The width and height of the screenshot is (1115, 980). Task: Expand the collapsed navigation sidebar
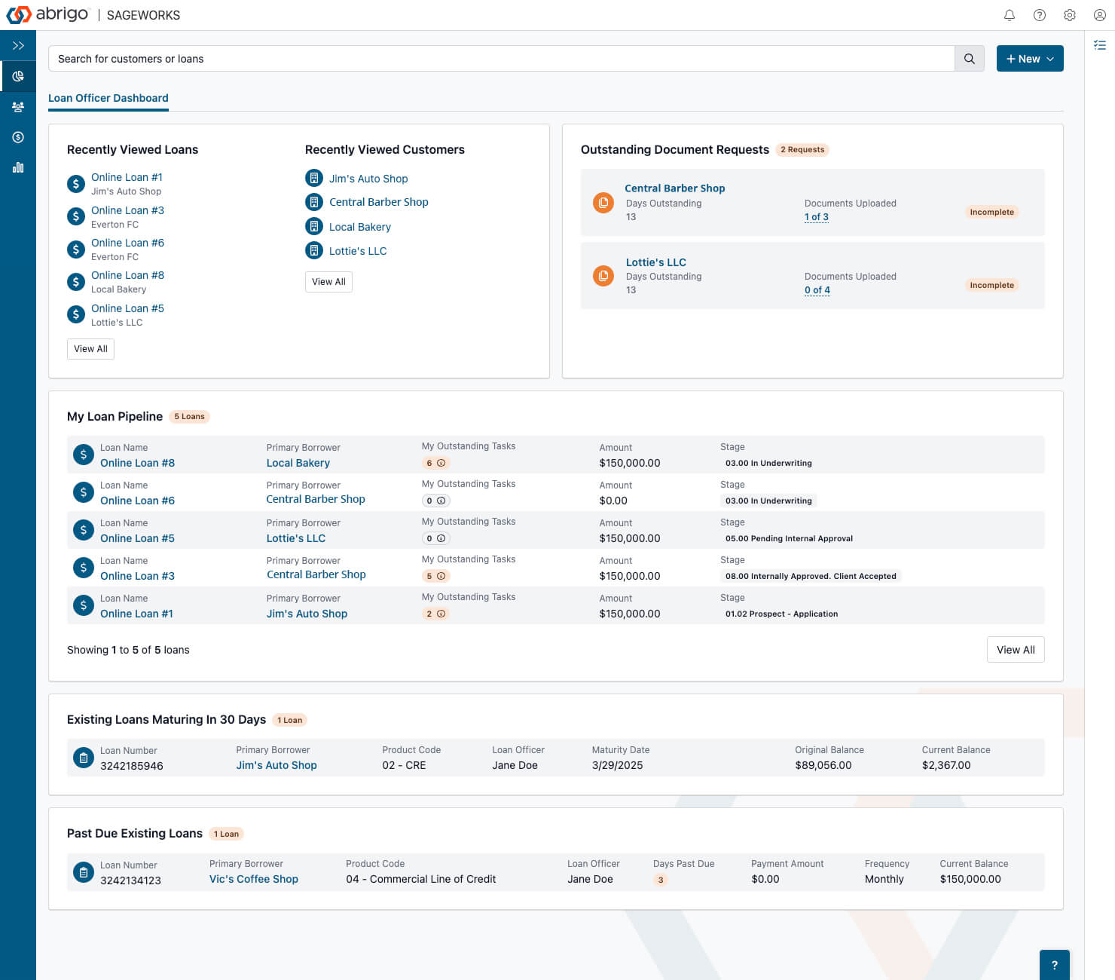pos(18,45)
